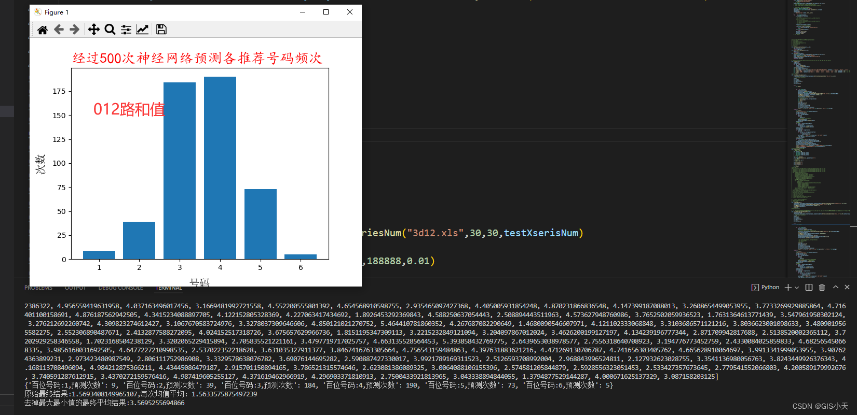Image resolution: width=857 pixels, height=415 pixels.
Task: Click the bar for number 5
Action: click(x=261, y=224)
